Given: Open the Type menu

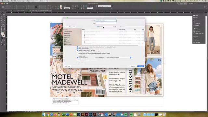Looking at the screenshot, I should (24, 1).
